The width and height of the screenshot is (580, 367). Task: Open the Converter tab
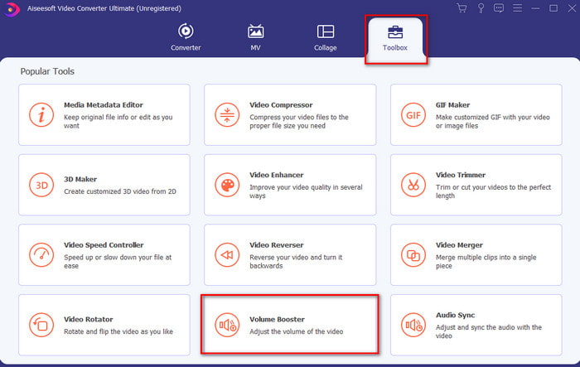(186, 37)
